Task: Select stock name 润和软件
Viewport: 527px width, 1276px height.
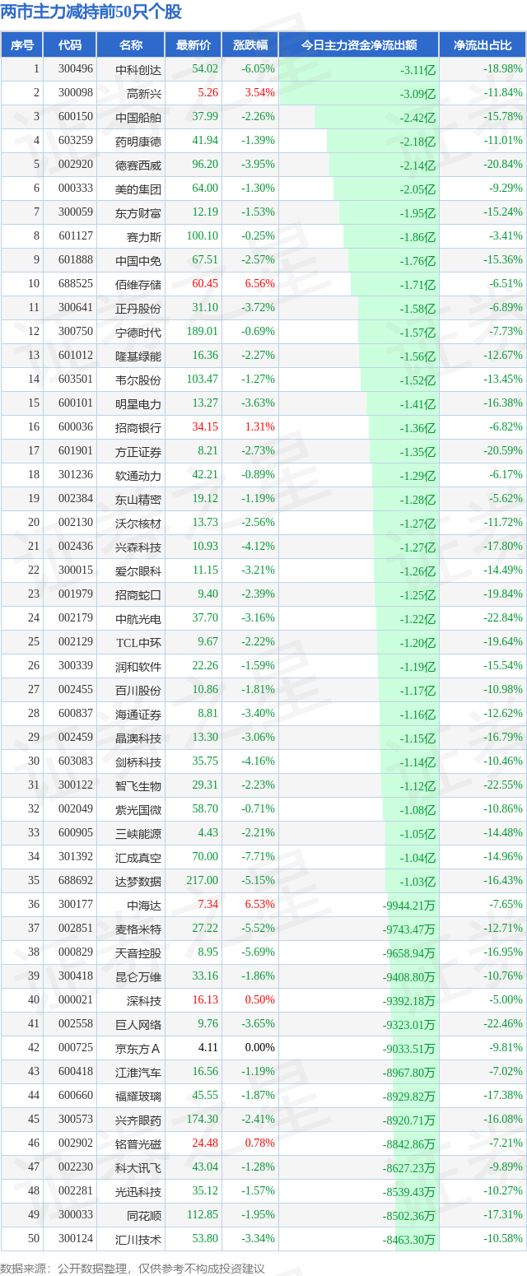Action: (138, 666)
